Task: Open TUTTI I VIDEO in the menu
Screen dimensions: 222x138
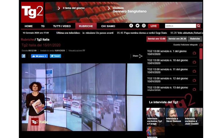Action: pyautogui.click(x=62, y=26)
